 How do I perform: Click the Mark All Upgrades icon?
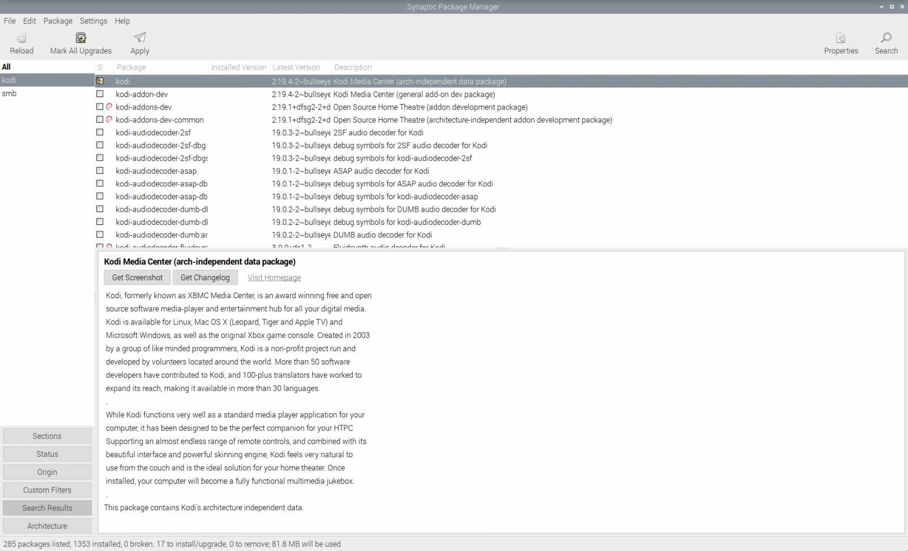point(81,37)
